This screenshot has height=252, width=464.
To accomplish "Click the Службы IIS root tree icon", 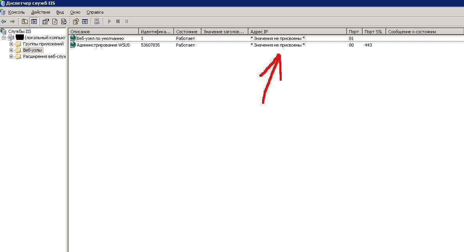I will point(4,31).
